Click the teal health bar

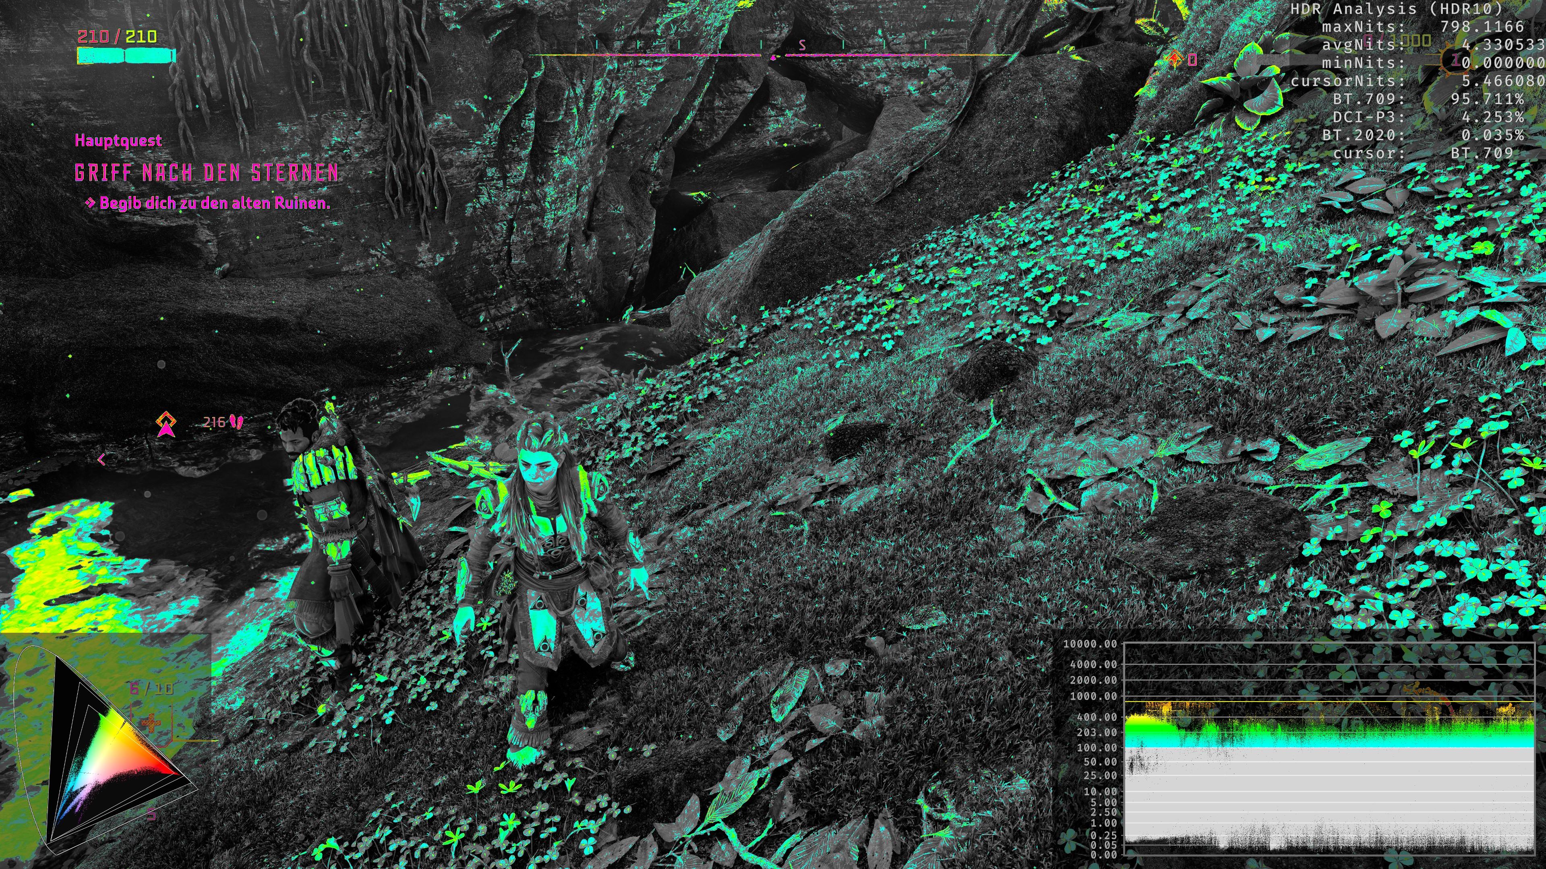pyautogui.click(x=126, y=56)
